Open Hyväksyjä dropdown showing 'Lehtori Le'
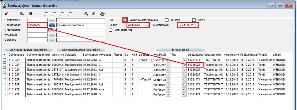This screenshot has height=110, width=297. tap(168, 80)
